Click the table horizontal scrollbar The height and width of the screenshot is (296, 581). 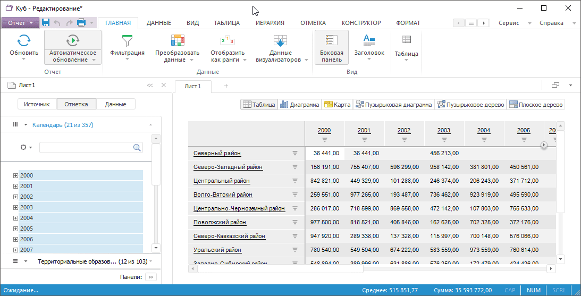(x=281, y=268)
